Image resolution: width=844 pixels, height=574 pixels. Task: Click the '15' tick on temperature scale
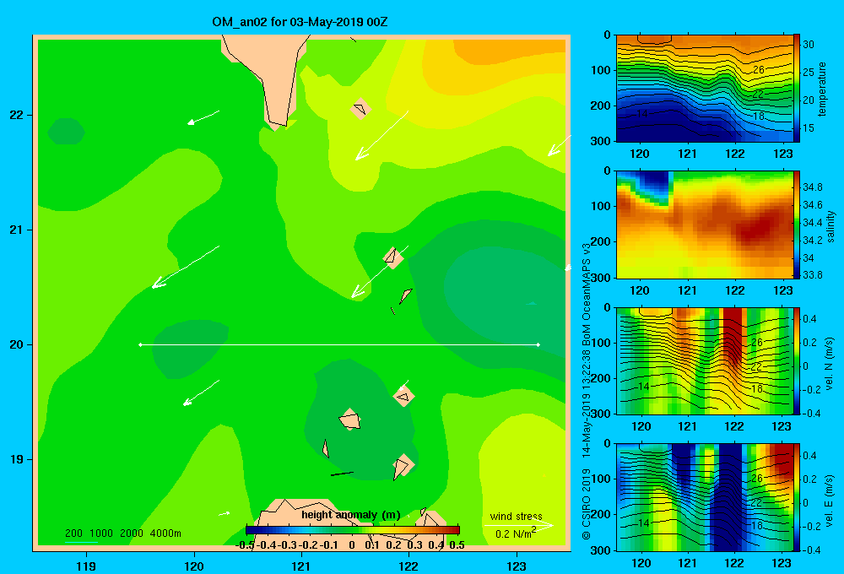[808, 128]
